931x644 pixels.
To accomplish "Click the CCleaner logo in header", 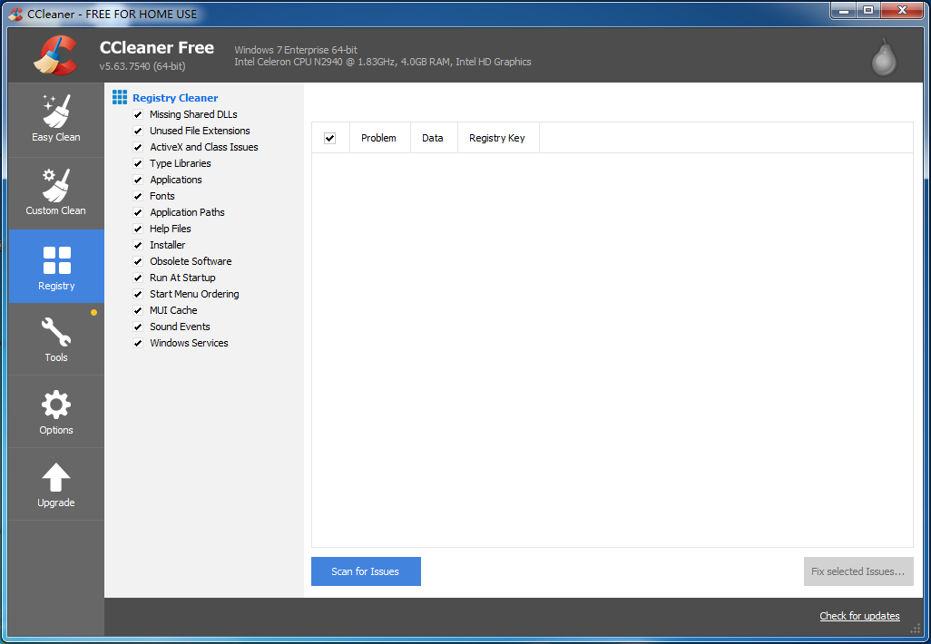I will click(x=55, y=54).
